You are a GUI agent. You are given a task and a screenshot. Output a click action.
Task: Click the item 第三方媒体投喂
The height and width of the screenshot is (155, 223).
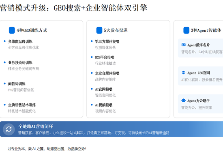click(x=107, y=41)
